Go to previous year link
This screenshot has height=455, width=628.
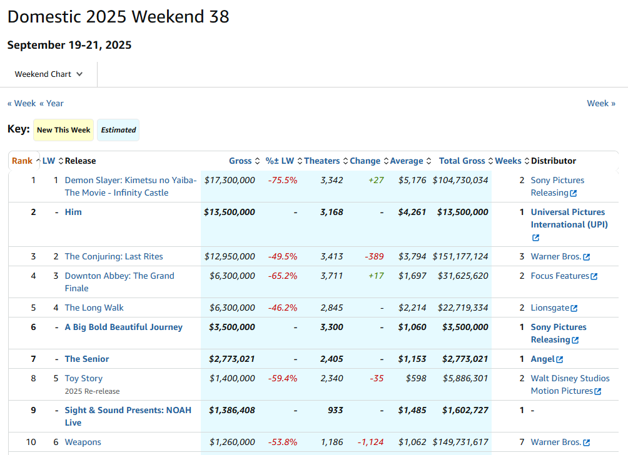(51, 103)
